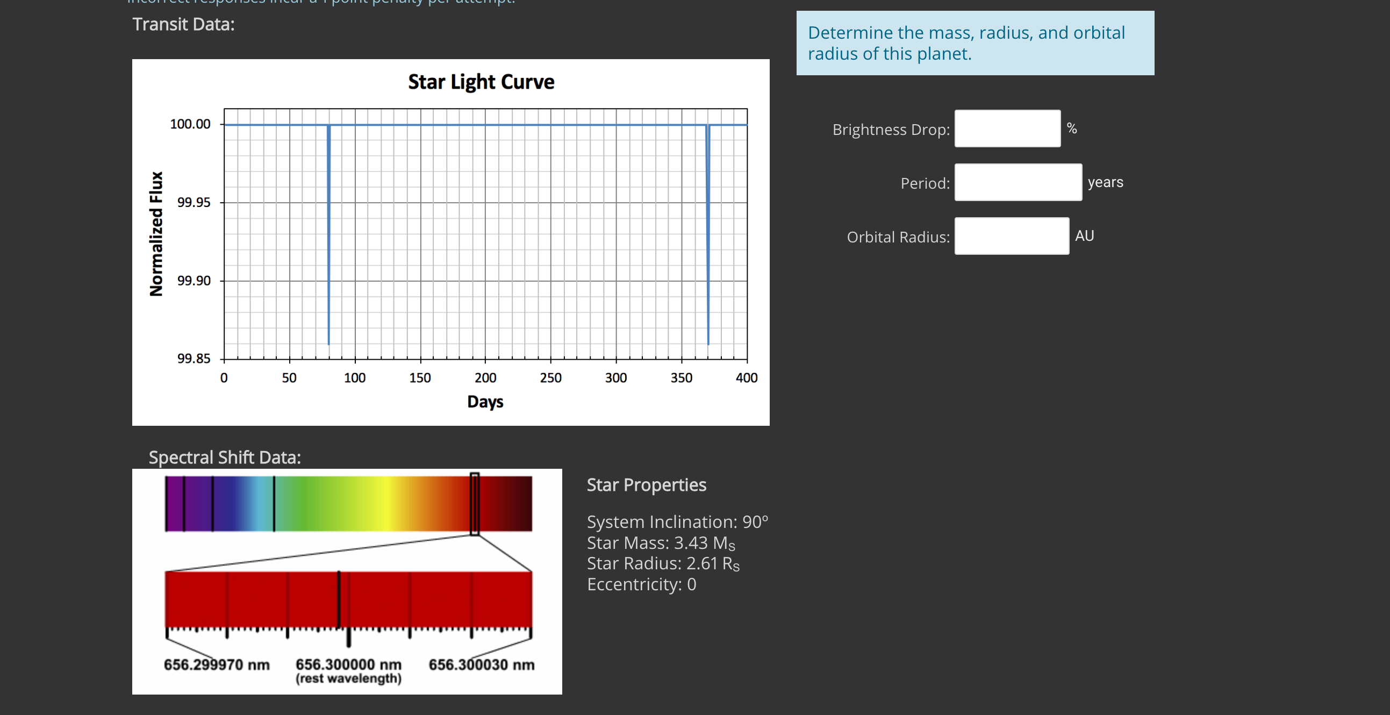Click the Eccentricity value in Star Properties
Screen dimensions: 1390x715
[642, 584]
